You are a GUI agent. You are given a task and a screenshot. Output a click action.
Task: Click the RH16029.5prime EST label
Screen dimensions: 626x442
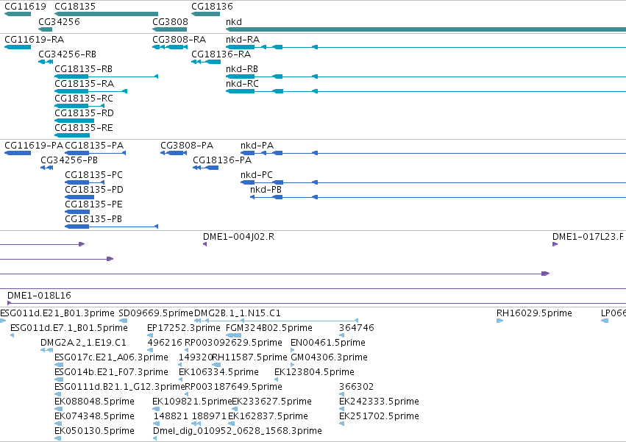coord(534,313)
